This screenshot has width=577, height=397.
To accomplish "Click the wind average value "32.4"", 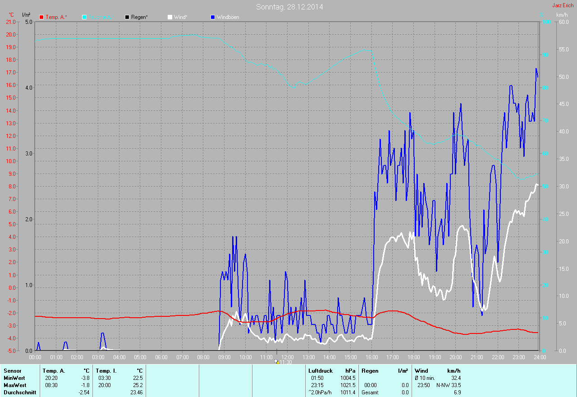I will click(455, 378).
